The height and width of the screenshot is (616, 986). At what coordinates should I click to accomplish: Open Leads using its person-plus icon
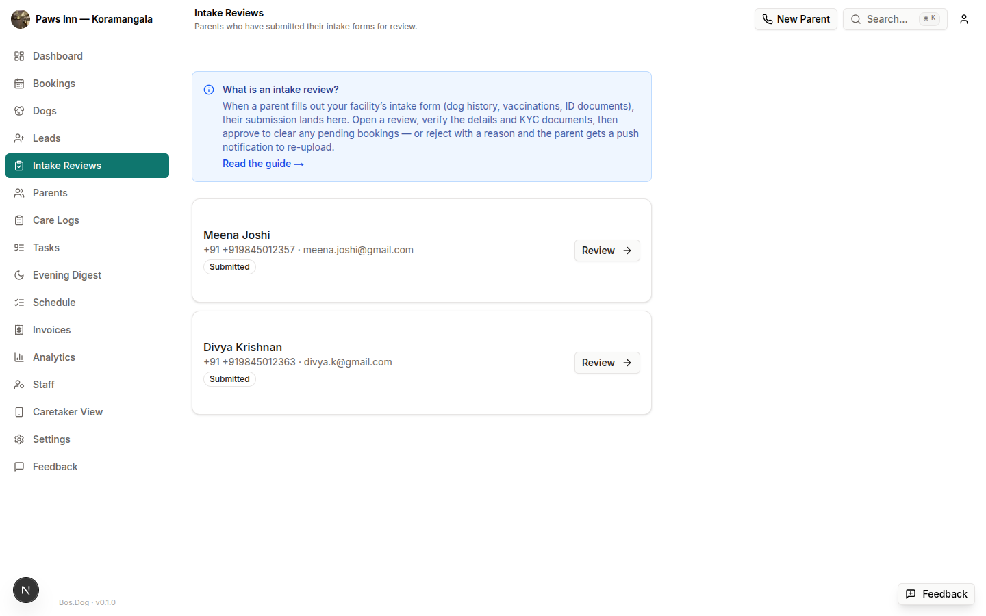click(x=18, y=138)
